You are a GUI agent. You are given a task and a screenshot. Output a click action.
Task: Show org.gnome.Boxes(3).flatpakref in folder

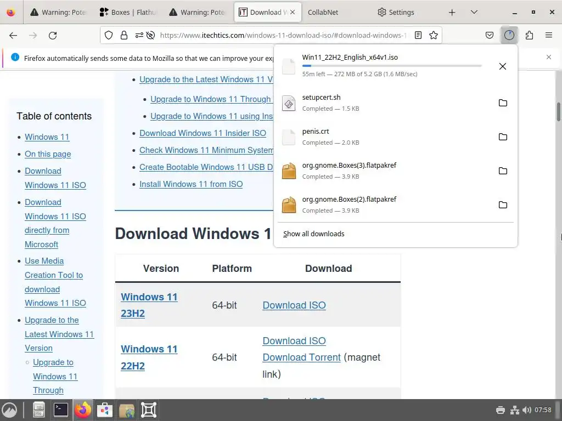(x=503, y=171)
